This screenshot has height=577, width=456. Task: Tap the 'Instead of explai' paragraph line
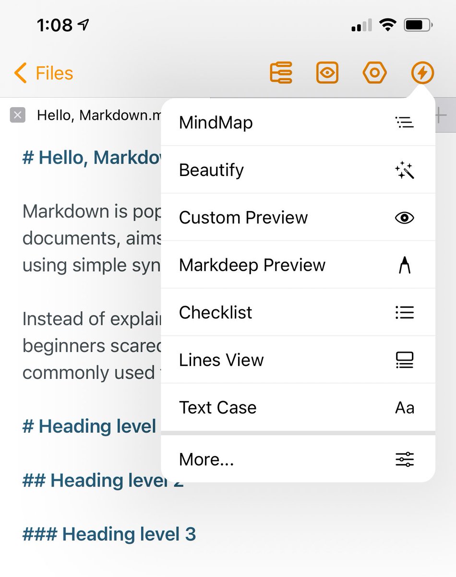92,319
